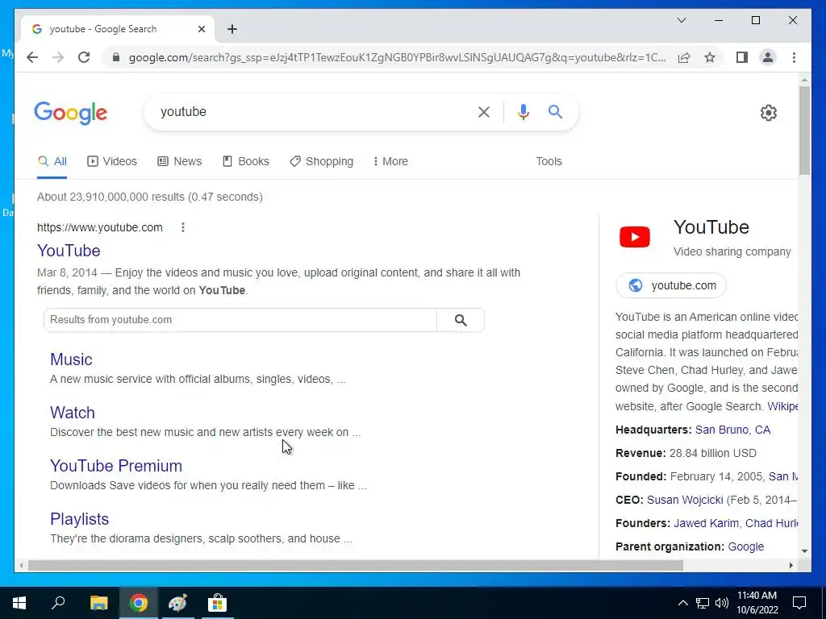
Task: Bookmark this page with the star
Action: point(710,57)
